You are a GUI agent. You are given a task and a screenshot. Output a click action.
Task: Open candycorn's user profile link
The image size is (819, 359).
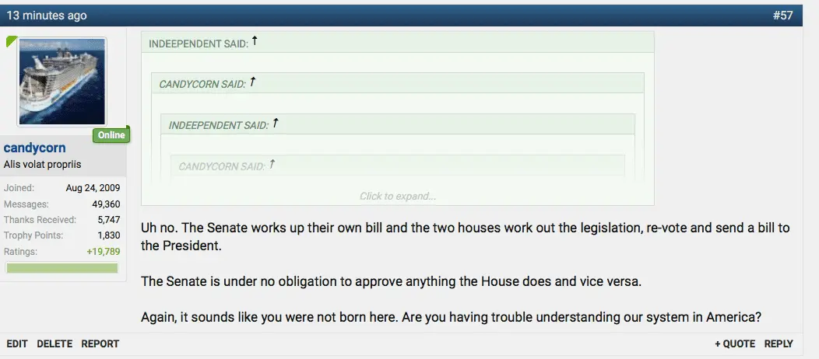(35, 148)
